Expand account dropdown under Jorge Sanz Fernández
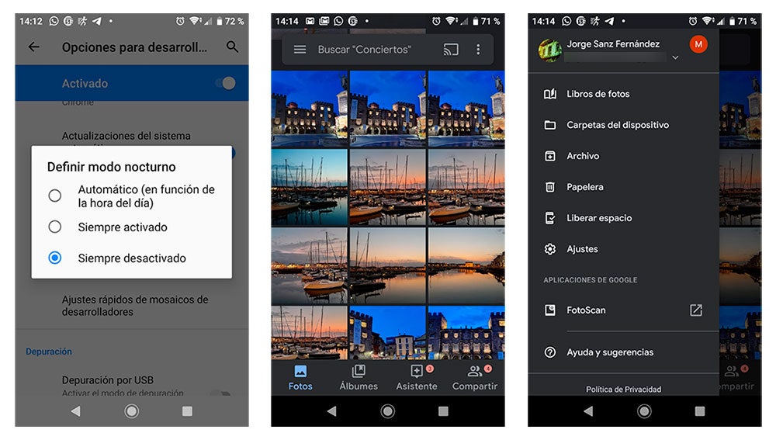Image resolution: width=776 pixels, height=440 pixels. coord(675,58)
